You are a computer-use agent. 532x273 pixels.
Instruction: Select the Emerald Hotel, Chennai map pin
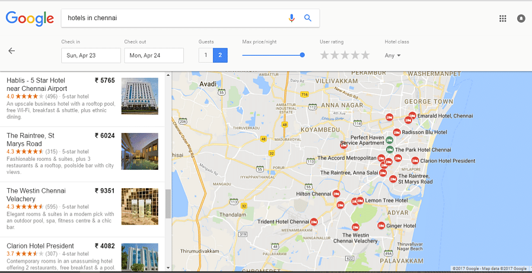412,116
